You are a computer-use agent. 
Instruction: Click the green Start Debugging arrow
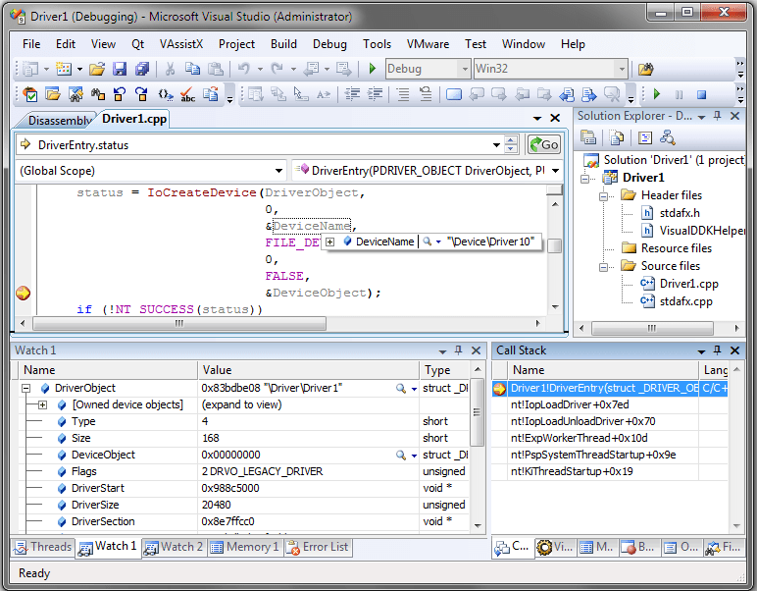coord(373,69)
